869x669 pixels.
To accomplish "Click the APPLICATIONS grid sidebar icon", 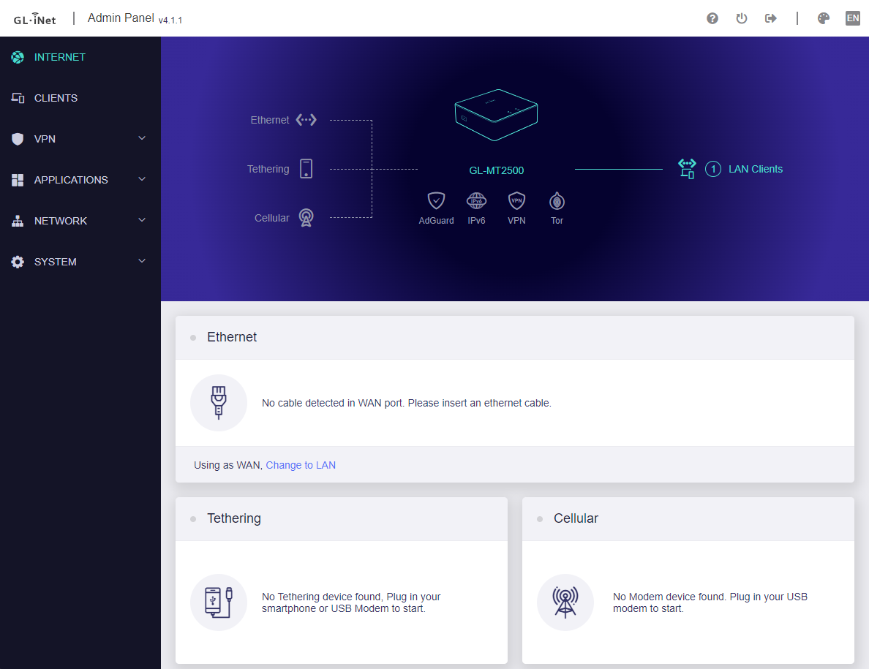I will [x=18, y=180].
